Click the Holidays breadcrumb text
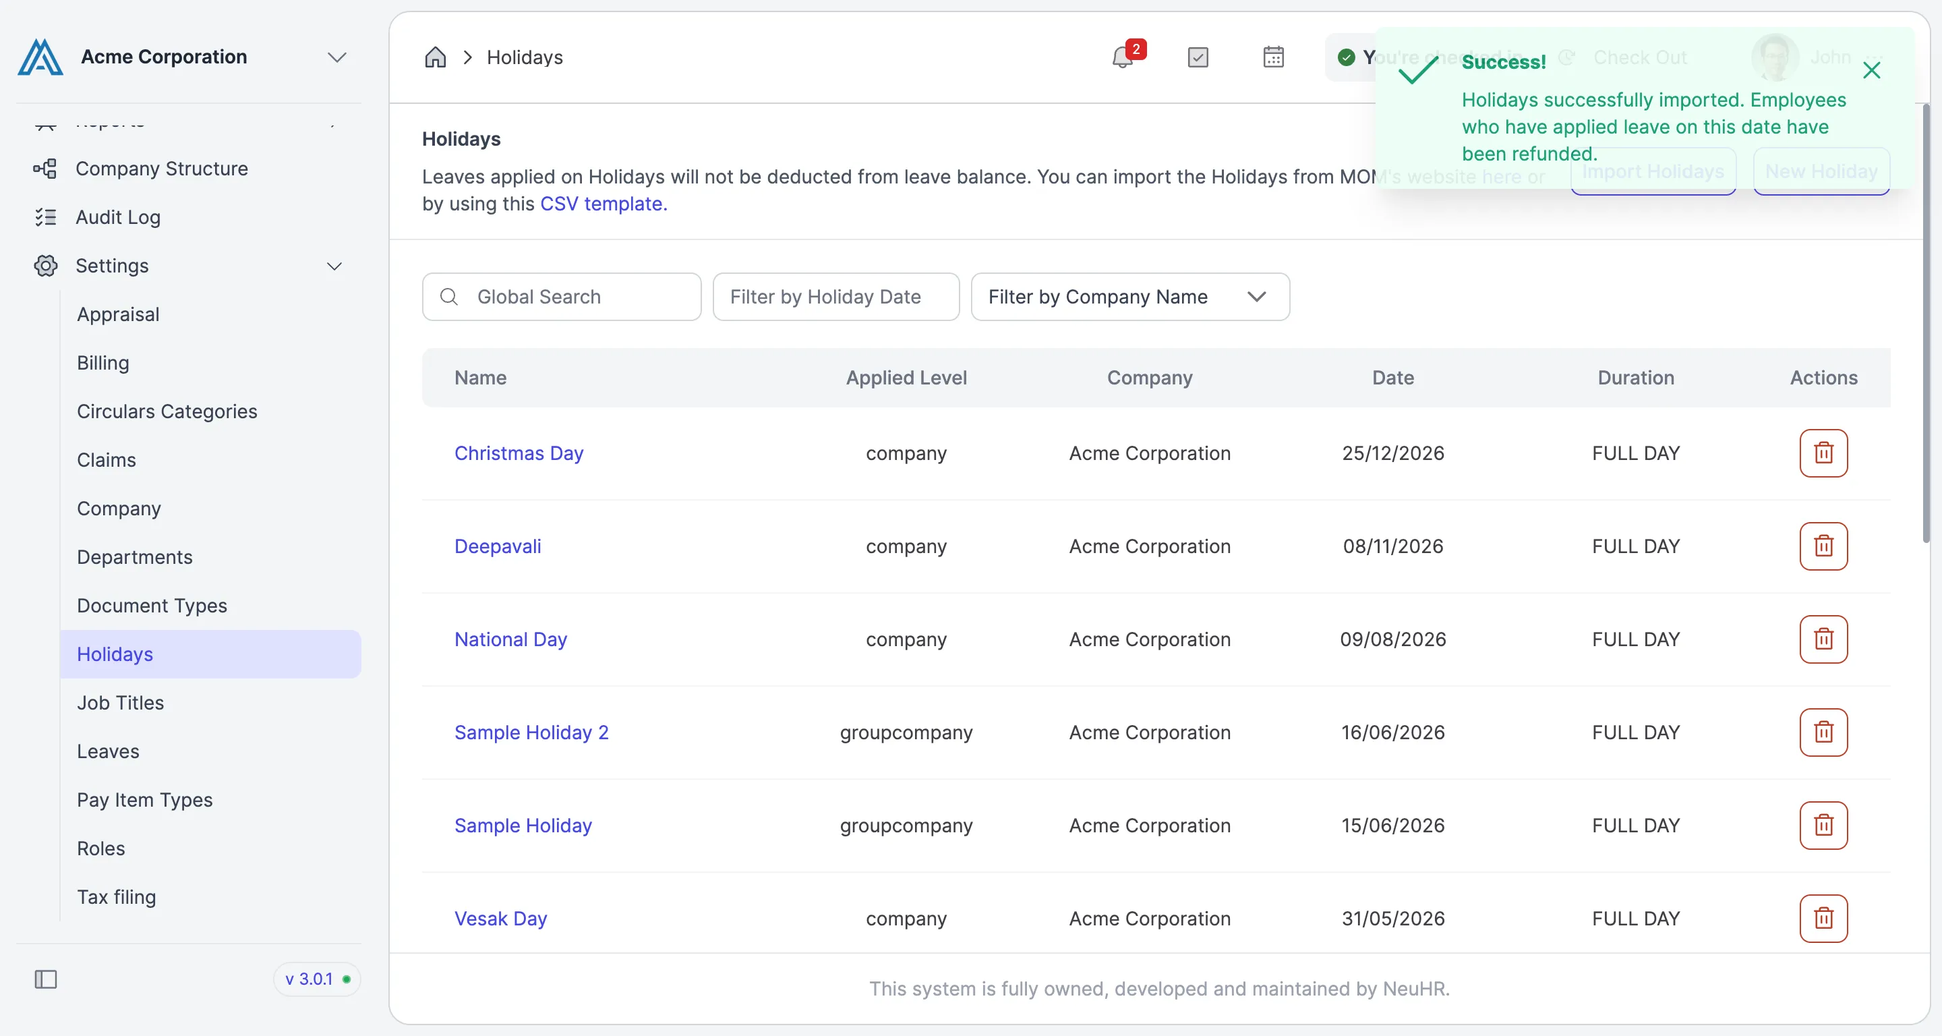The width and height of the screenshot is (1942, 1036). tap(525, 57)
